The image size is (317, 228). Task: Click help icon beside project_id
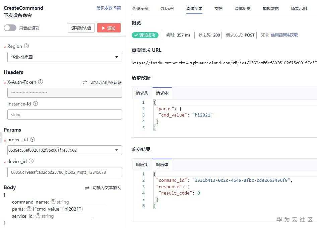click(33, 139)
